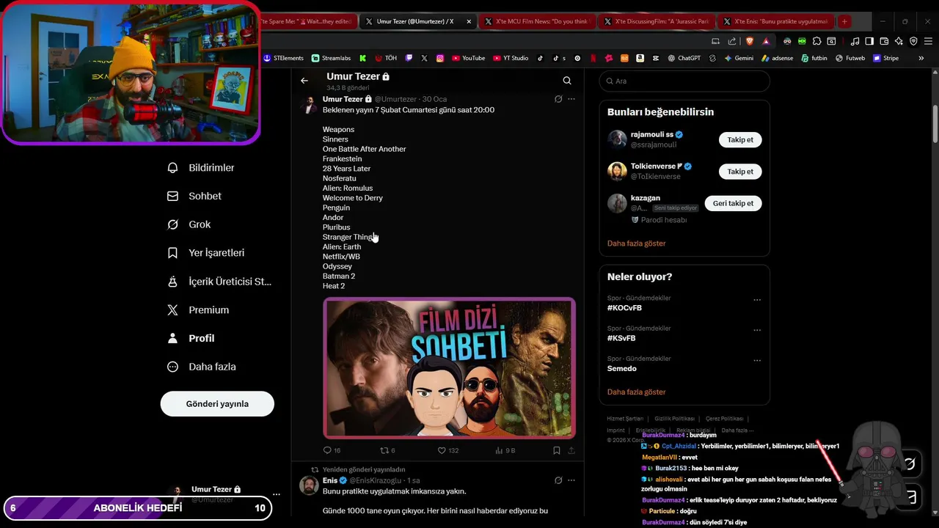Reply to Umur Tezer's post
939x528 pixels.
332,450
